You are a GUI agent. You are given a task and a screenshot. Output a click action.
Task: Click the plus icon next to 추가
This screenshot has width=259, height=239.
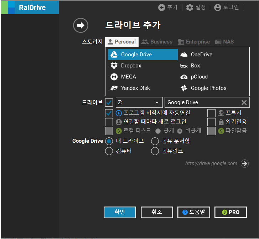coord(161,7)
